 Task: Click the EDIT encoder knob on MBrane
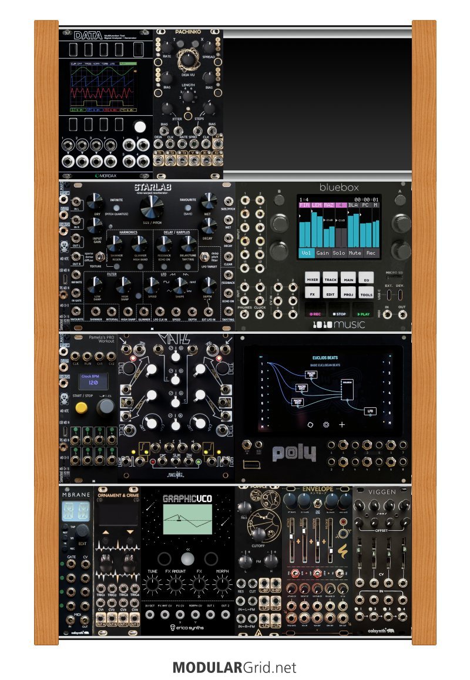(x=82, y=531)
